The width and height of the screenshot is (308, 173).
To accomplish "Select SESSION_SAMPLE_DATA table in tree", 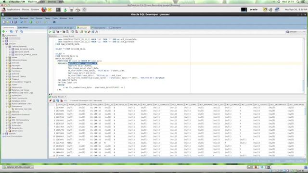I will click(x=26, y=55).
